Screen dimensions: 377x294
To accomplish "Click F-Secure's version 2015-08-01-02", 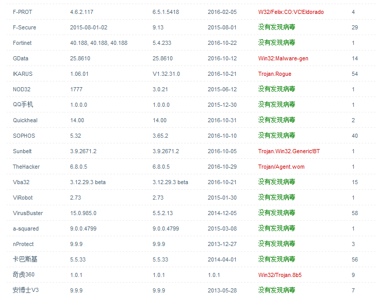I will (89, 27).
